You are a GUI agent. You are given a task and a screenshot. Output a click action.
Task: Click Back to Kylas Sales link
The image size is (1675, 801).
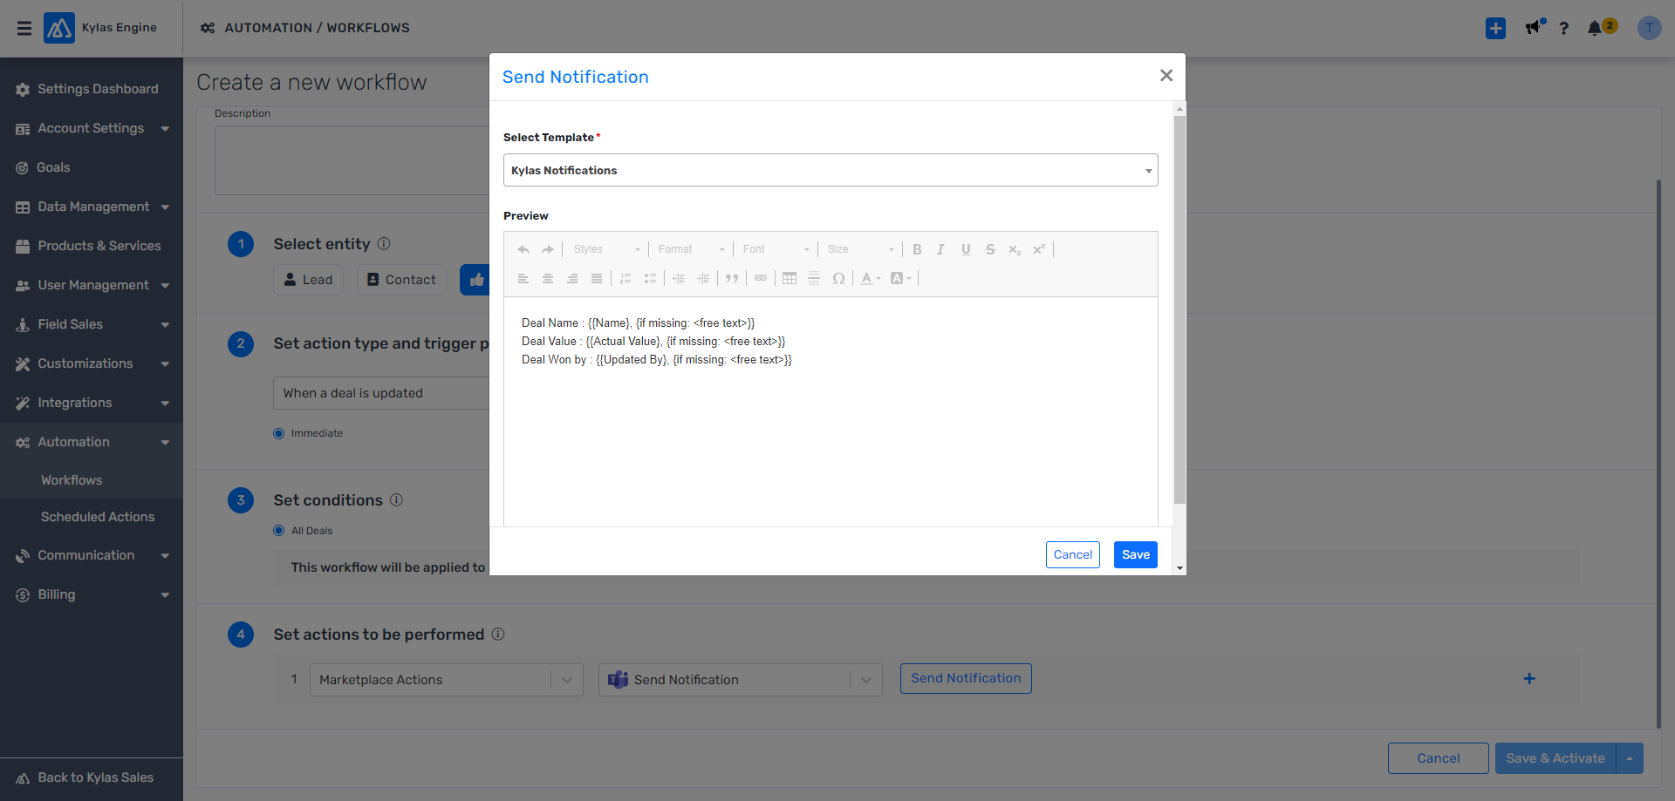(x=92, y=777)
